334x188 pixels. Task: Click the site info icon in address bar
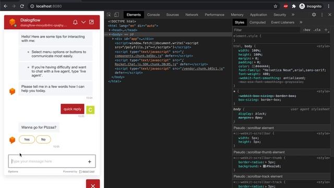32,6
